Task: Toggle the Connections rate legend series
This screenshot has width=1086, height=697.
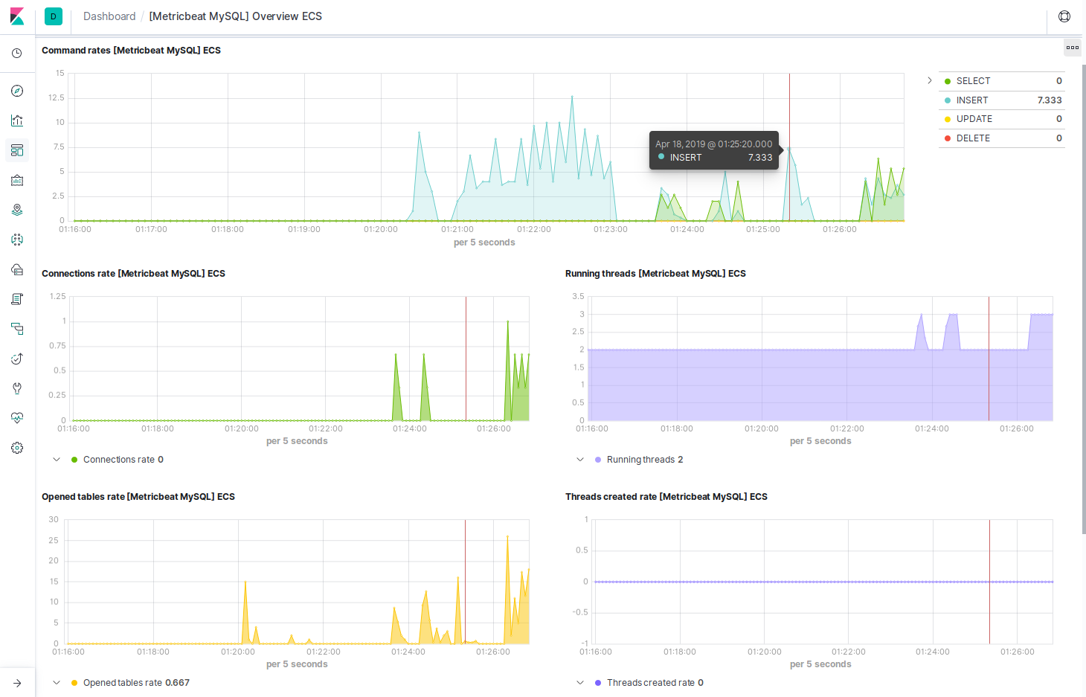Action: (117, 460)
